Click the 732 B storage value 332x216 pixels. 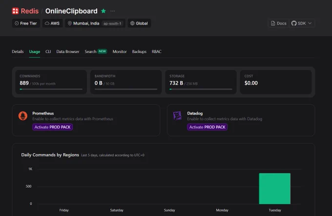pyautogui.click(x=176, y=83)
